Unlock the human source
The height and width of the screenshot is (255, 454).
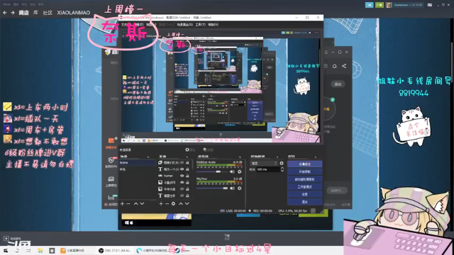pyautogui.click(x=187, y=176)
